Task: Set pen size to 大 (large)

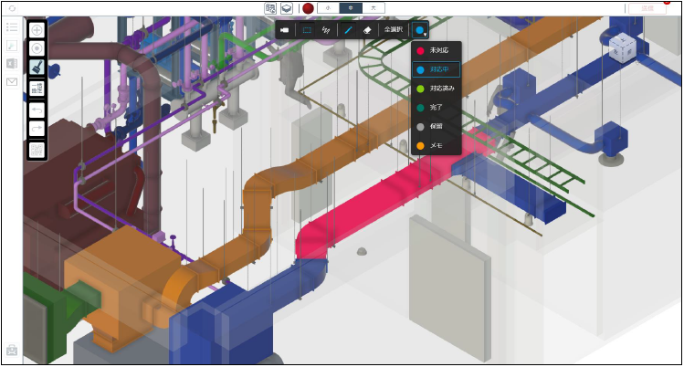Action: (x=373, y=8)
